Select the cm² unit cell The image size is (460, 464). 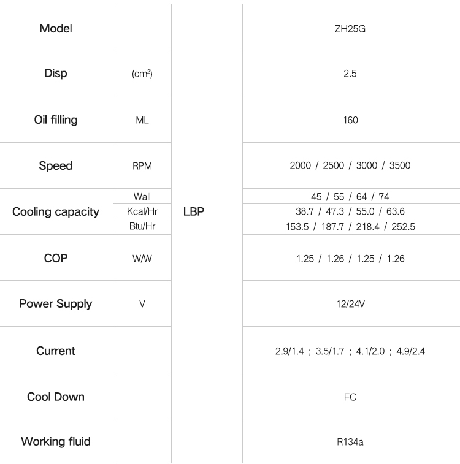pyautogui.click(x=142, y=74)
